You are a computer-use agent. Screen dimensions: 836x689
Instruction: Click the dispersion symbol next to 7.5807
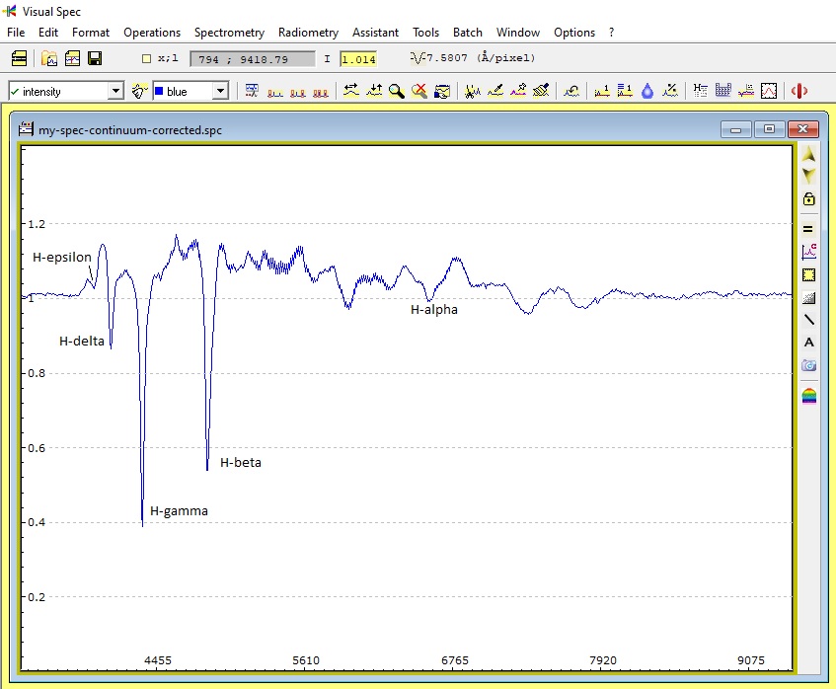417,57
